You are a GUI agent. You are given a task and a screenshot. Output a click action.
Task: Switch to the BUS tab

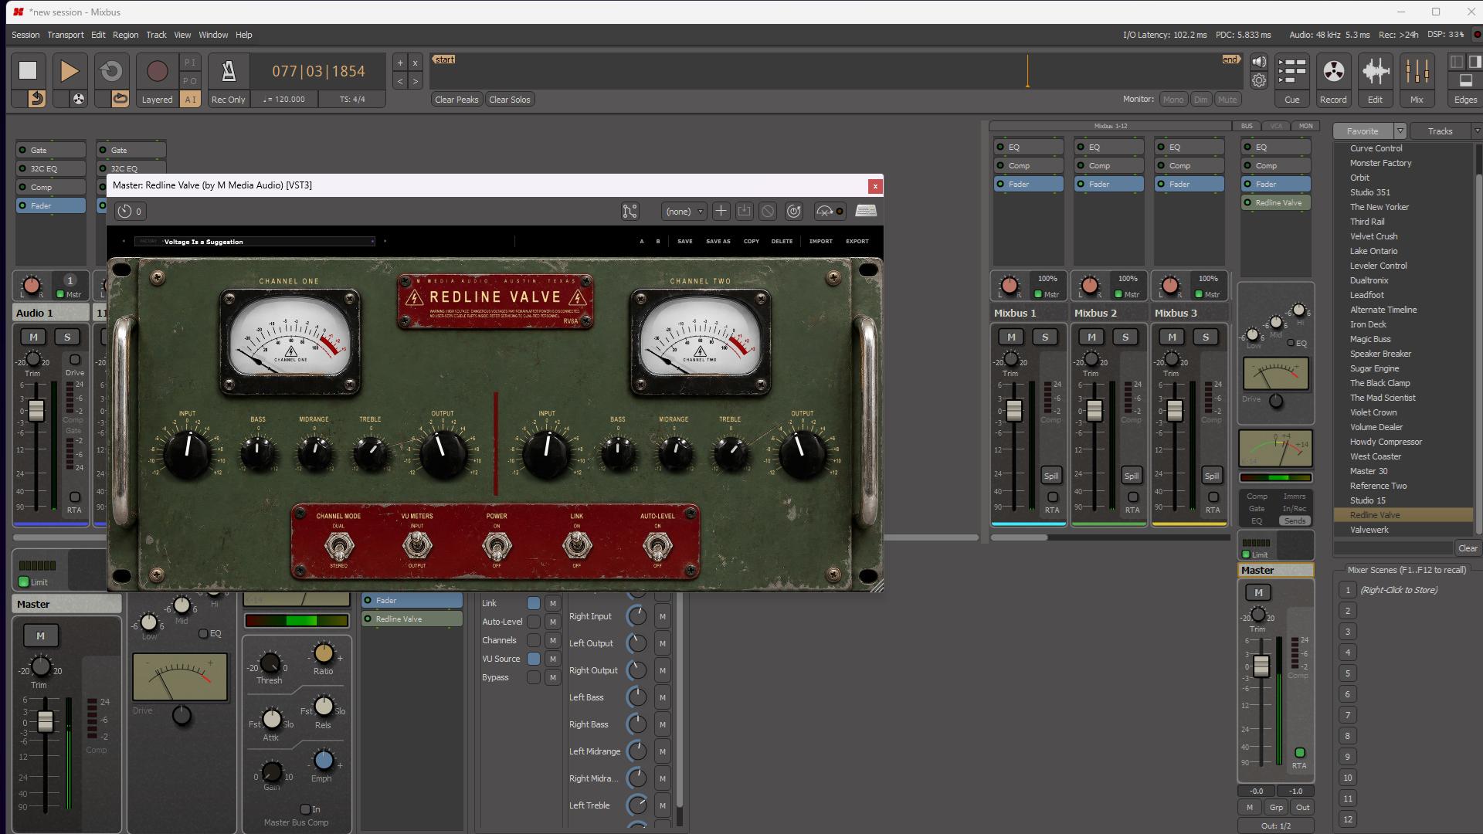[1247, 126]
